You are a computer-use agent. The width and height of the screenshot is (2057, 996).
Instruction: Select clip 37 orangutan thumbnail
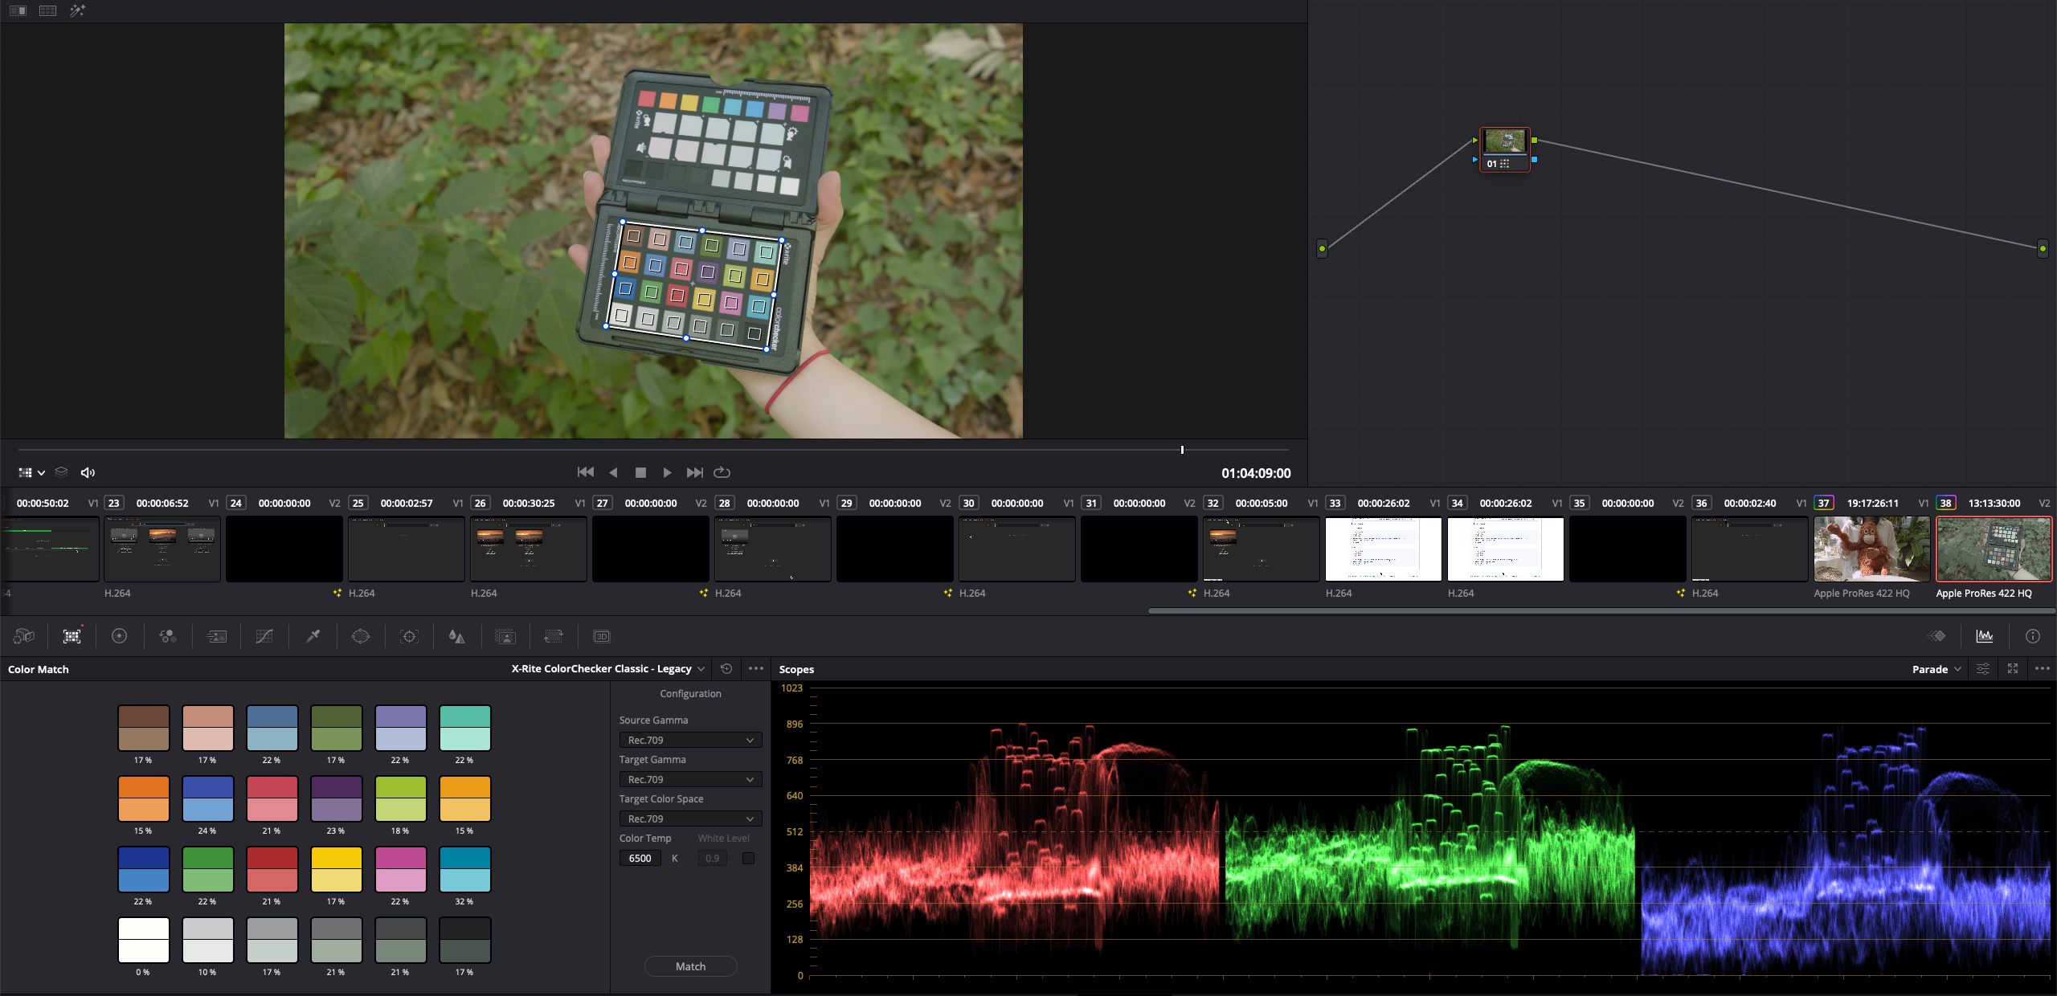[x=1871, y=549]
